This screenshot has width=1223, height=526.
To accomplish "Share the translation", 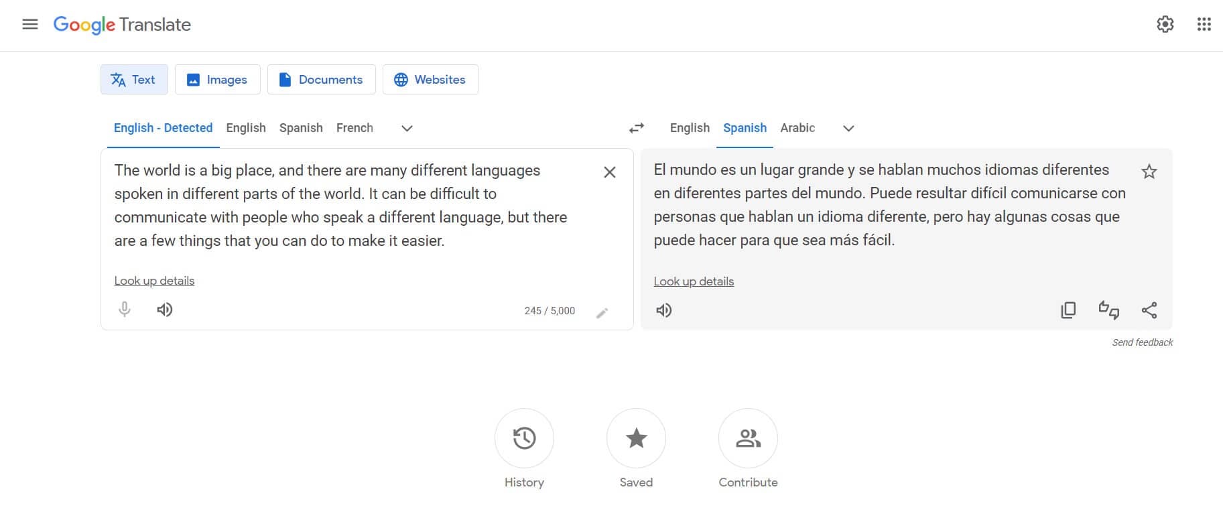I will click(1149, 310).
